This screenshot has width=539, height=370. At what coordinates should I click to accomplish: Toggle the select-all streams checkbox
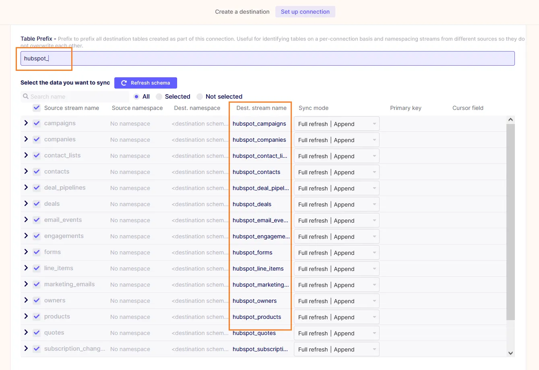[x=37, y=108]
